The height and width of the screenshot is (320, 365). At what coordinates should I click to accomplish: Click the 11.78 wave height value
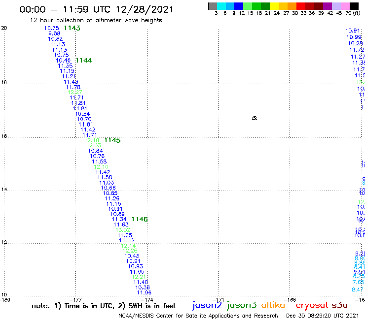[73, 87]
